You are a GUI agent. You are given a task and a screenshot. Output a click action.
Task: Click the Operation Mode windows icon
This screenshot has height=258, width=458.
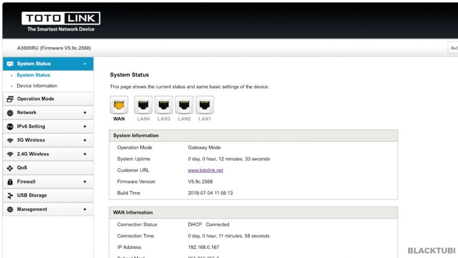tap(10, 99)
